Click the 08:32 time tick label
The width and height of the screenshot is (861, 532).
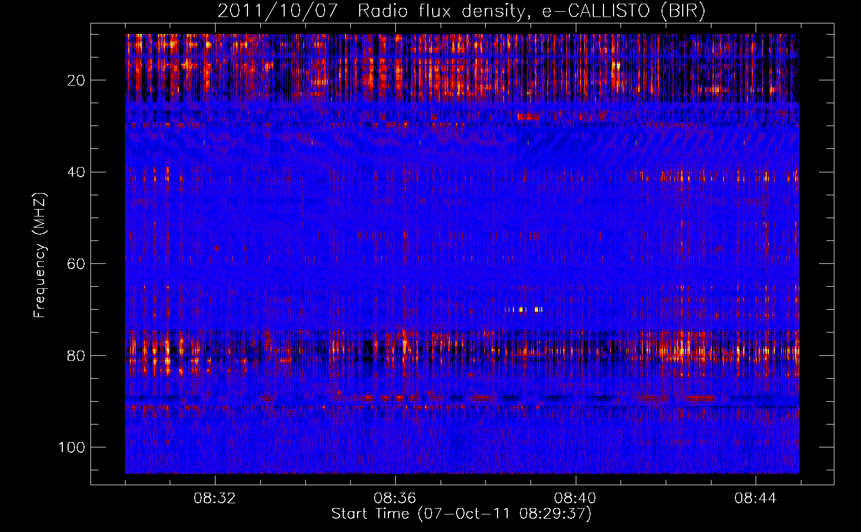[215, 498]
